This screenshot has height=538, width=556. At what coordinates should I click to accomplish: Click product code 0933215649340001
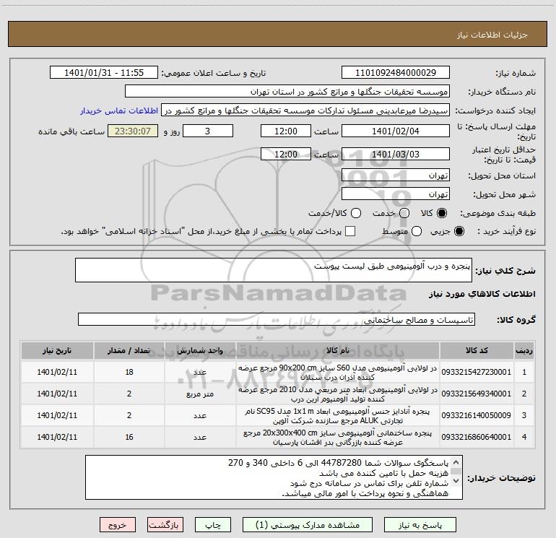[477, 394]
